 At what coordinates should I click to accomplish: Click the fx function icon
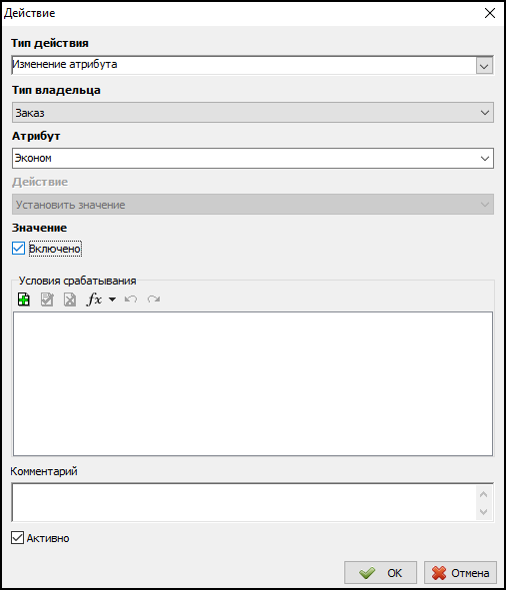(94, 299)
